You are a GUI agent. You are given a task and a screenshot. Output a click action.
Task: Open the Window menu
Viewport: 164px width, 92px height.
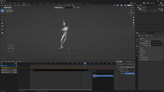pyautogui.click(x=15, y=3)
